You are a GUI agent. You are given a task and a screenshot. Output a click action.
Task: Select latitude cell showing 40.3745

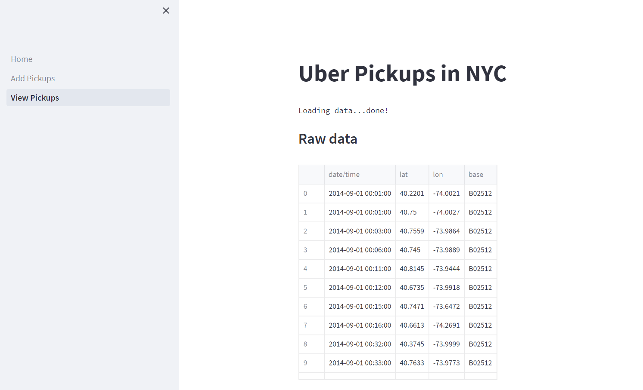point(412,344)
